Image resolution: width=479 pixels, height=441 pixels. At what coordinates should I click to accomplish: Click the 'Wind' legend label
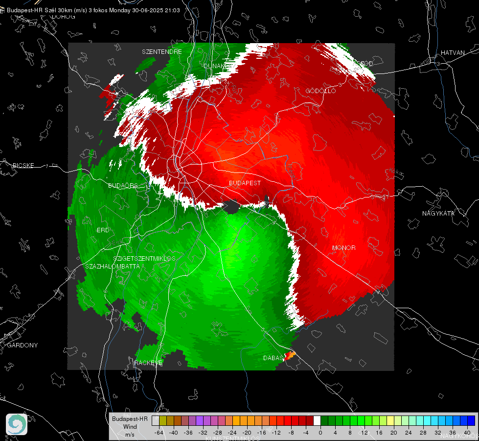point(130,426)
